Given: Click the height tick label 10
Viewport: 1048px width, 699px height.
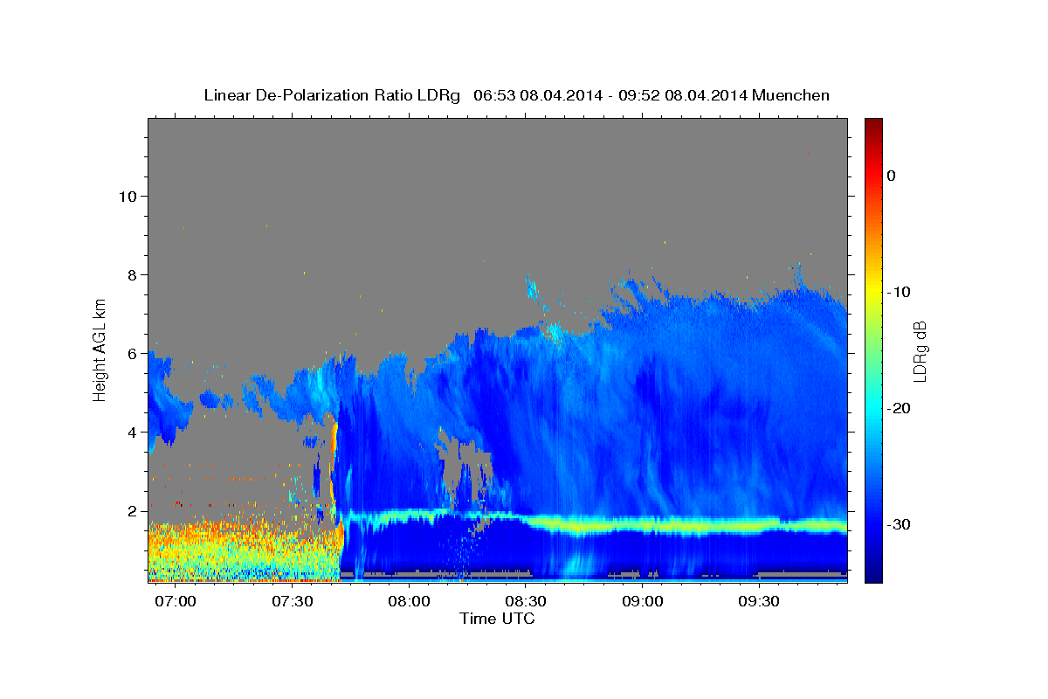Looking at the screenshot, I should [128, 196].
